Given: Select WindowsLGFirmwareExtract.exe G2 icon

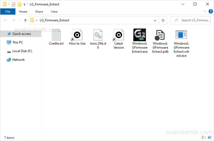Looking at the screenshot, I should coord(140,35).
